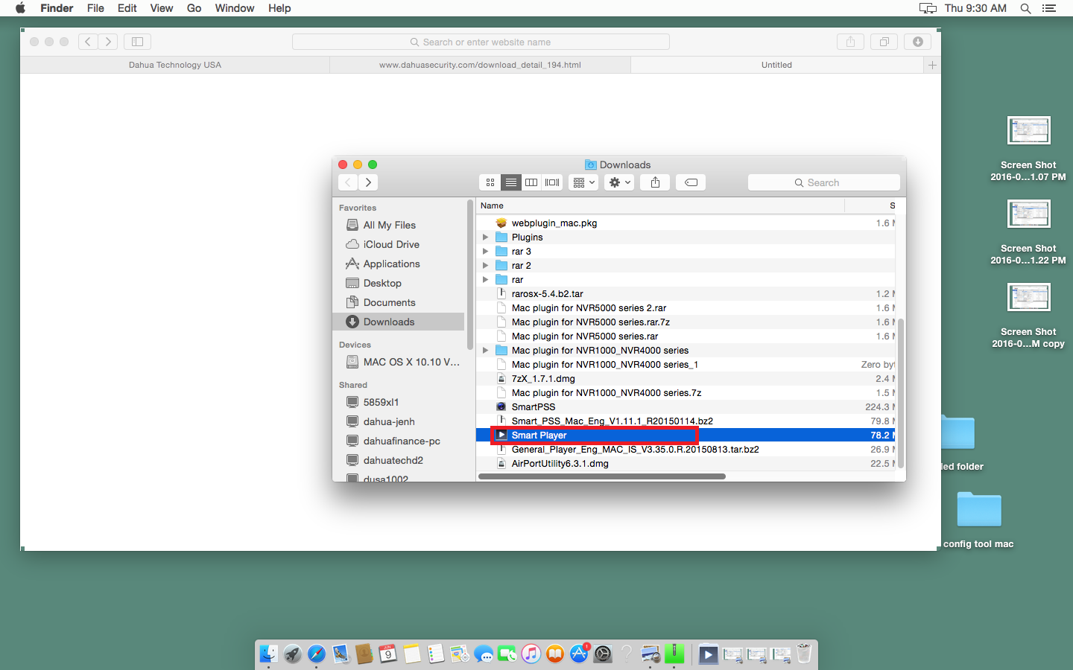Open the Trash in the Dock
Image resolution: width=1073 pixels, height=670 pixels.
pos(804,654)
